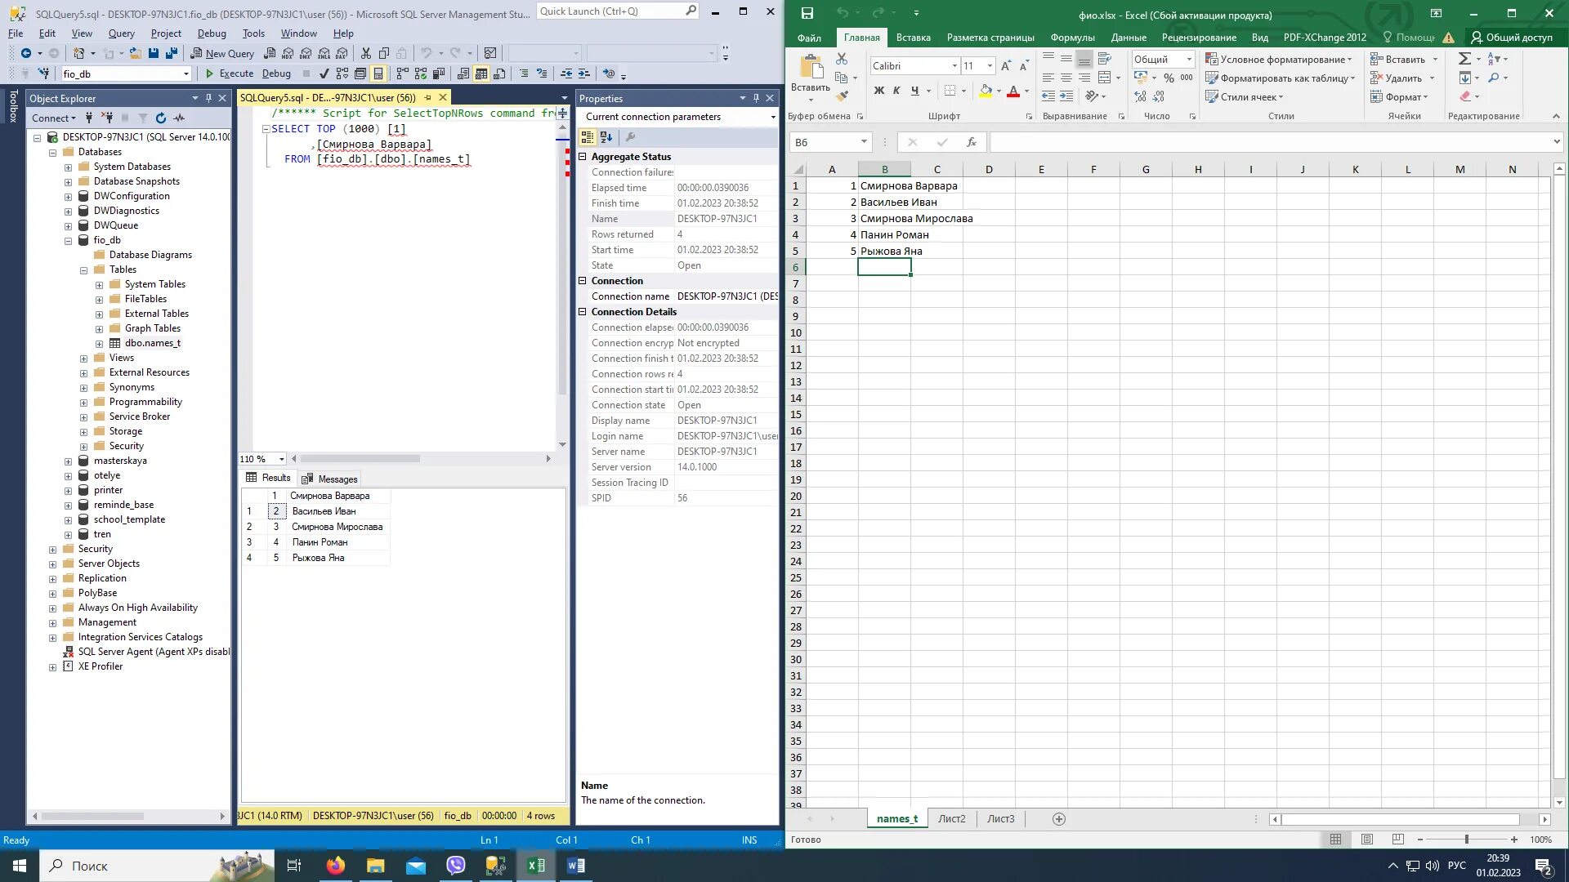Screen dimensions: 1569x882
Task: Switch to the Лист2 sheet tab
Action: coord(951,819)
